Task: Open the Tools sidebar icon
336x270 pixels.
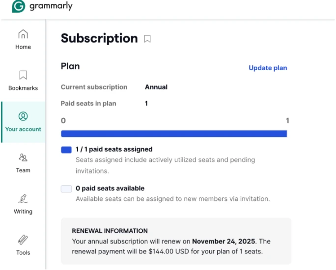Action: pos(23,240)
